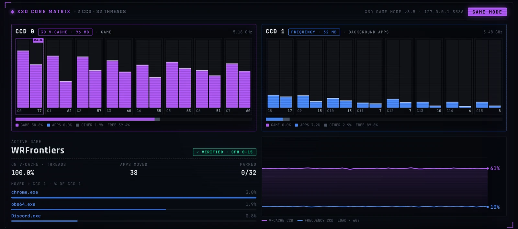Click the blue APPS 7.2% legend swatch
Viewport: 518px width, 229px height.
click(296, 125)
